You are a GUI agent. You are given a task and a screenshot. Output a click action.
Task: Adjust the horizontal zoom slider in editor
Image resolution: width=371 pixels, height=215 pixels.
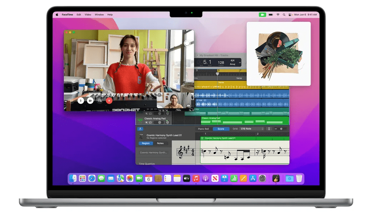pyautogui.click(x=281, y=129)
